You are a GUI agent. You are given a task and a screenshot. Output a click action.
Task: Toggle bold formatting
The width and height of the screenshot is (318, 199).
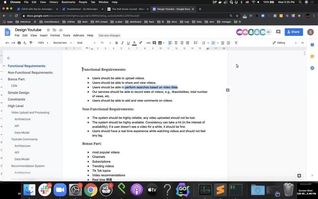coord(116,43)
